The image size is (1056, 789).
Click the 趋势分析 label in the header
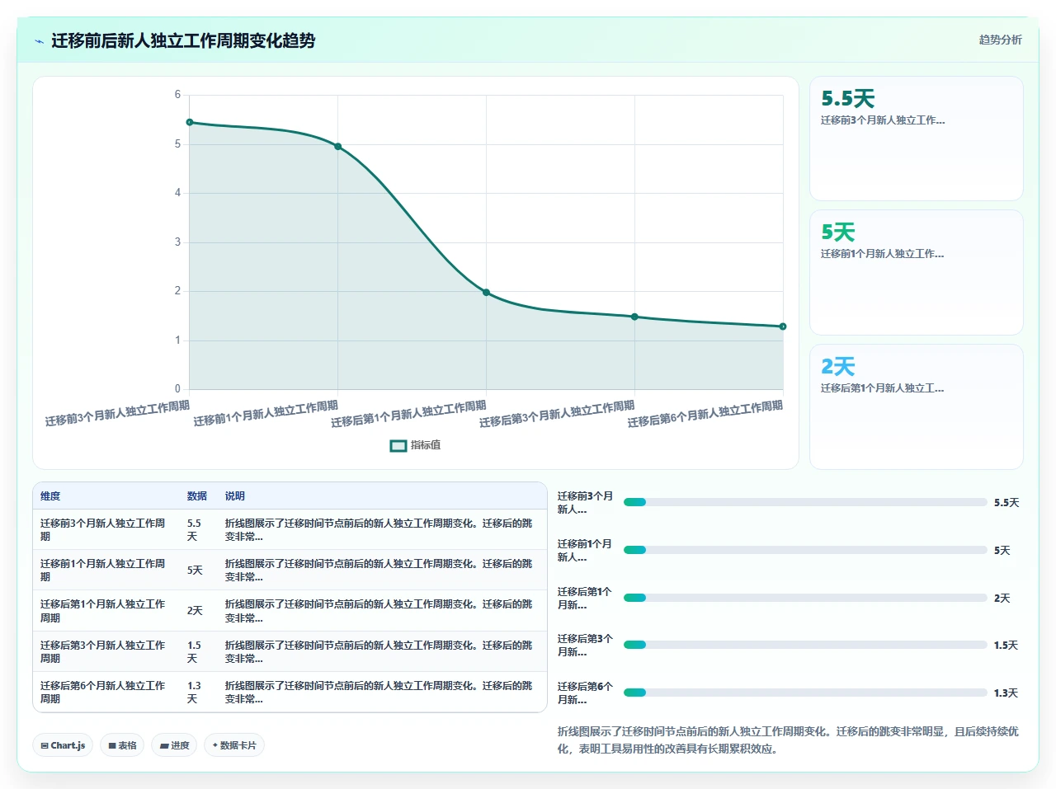pyautogui.click(x=1000, y=40)
